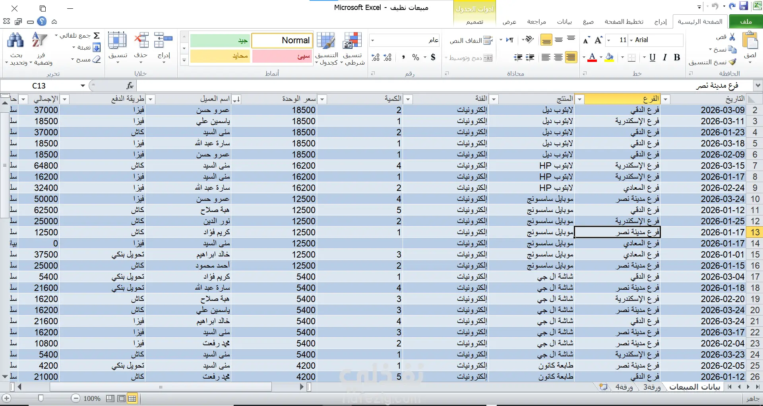Toggle Bold formatting
The image size is (763, 406).
pyautogui.click(x=677, y=58)
